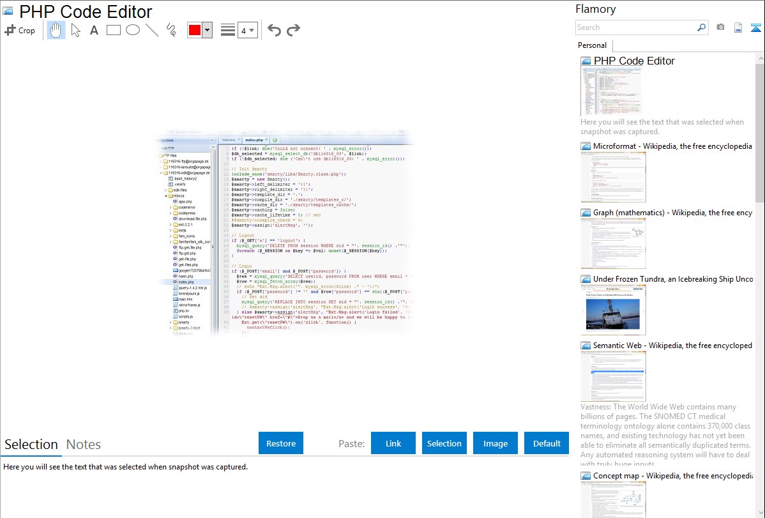Screen dimensions: 765x518
Task: Click the Restore button
Action: tap(281, 443)
